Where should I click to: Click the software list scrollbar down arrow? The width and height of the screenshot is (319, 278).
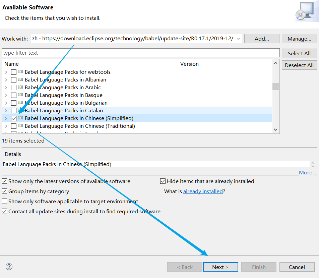[x=275, y=129]
